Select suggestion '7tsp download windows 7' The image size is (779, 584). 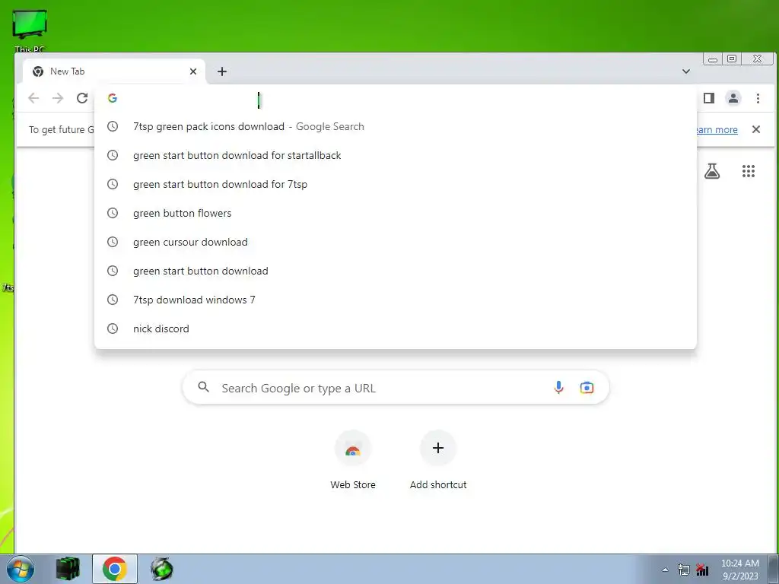395,300
